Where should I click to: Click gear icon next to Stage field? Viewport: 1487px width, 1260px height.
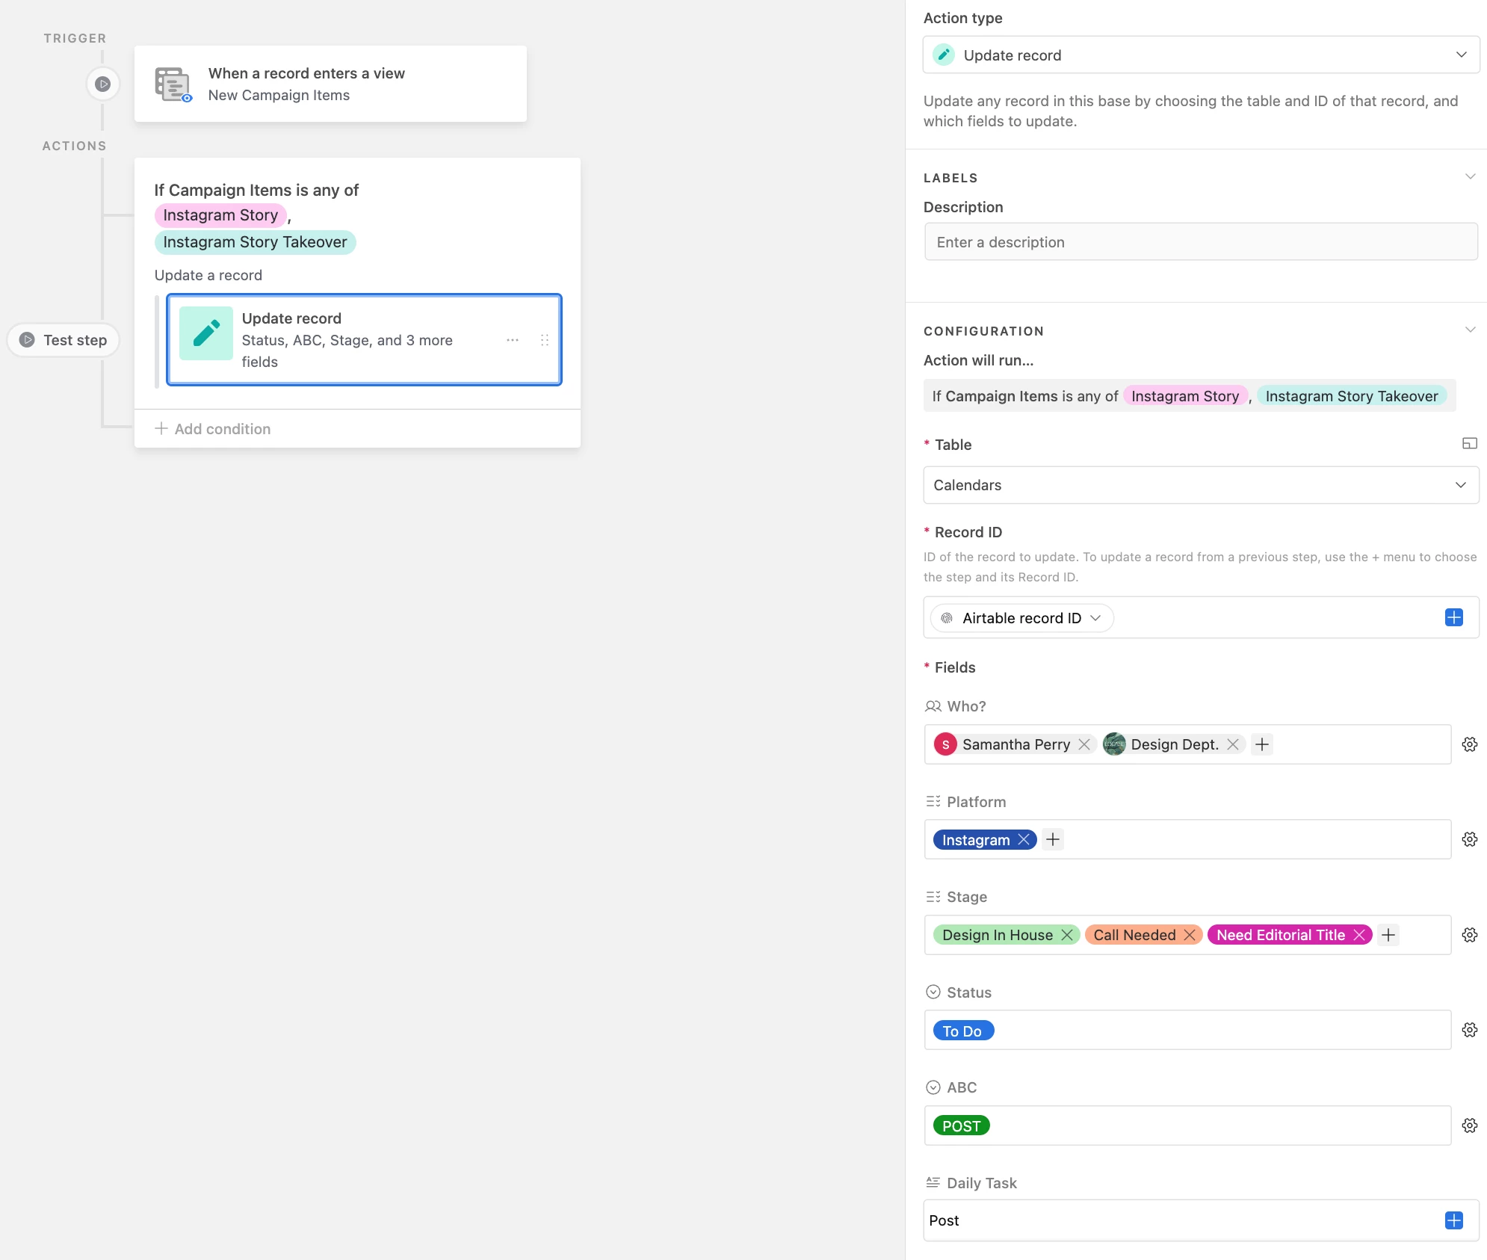tap(1469, 935)
